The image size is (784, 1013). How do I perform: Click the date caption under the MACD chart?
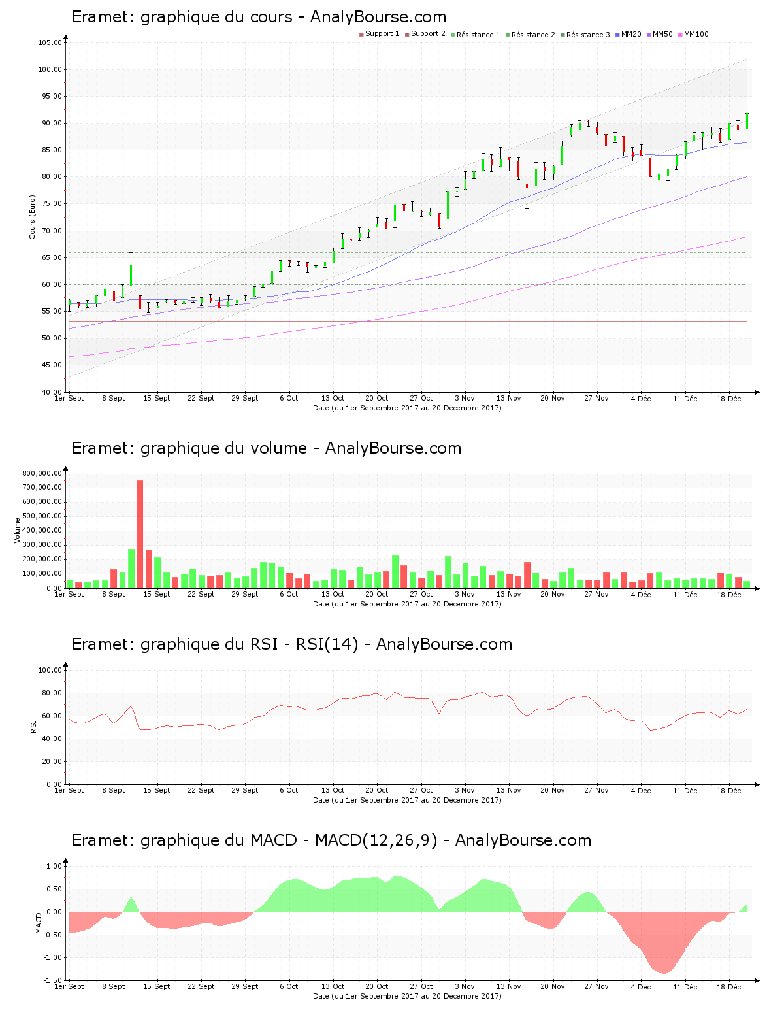[407, 996]
